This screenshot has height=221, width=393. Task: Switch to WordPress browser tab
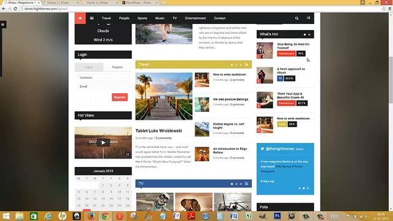[x=140, y=2]
